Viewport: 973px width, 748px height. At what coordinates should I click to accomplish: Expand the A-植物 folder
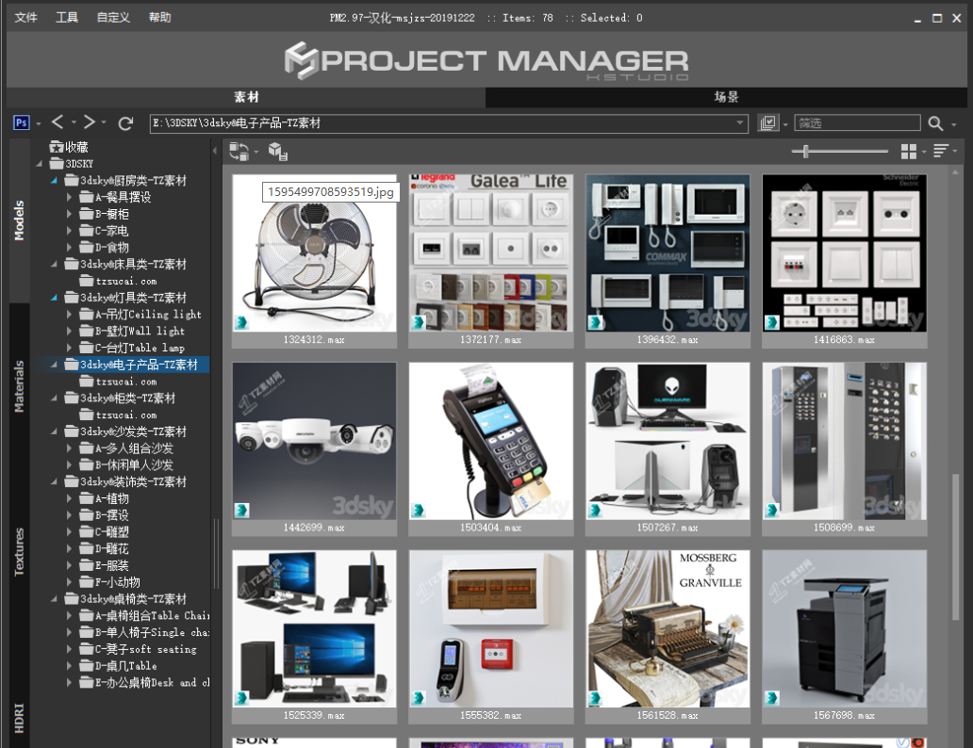pyautogui.click(x=69, y=498)
